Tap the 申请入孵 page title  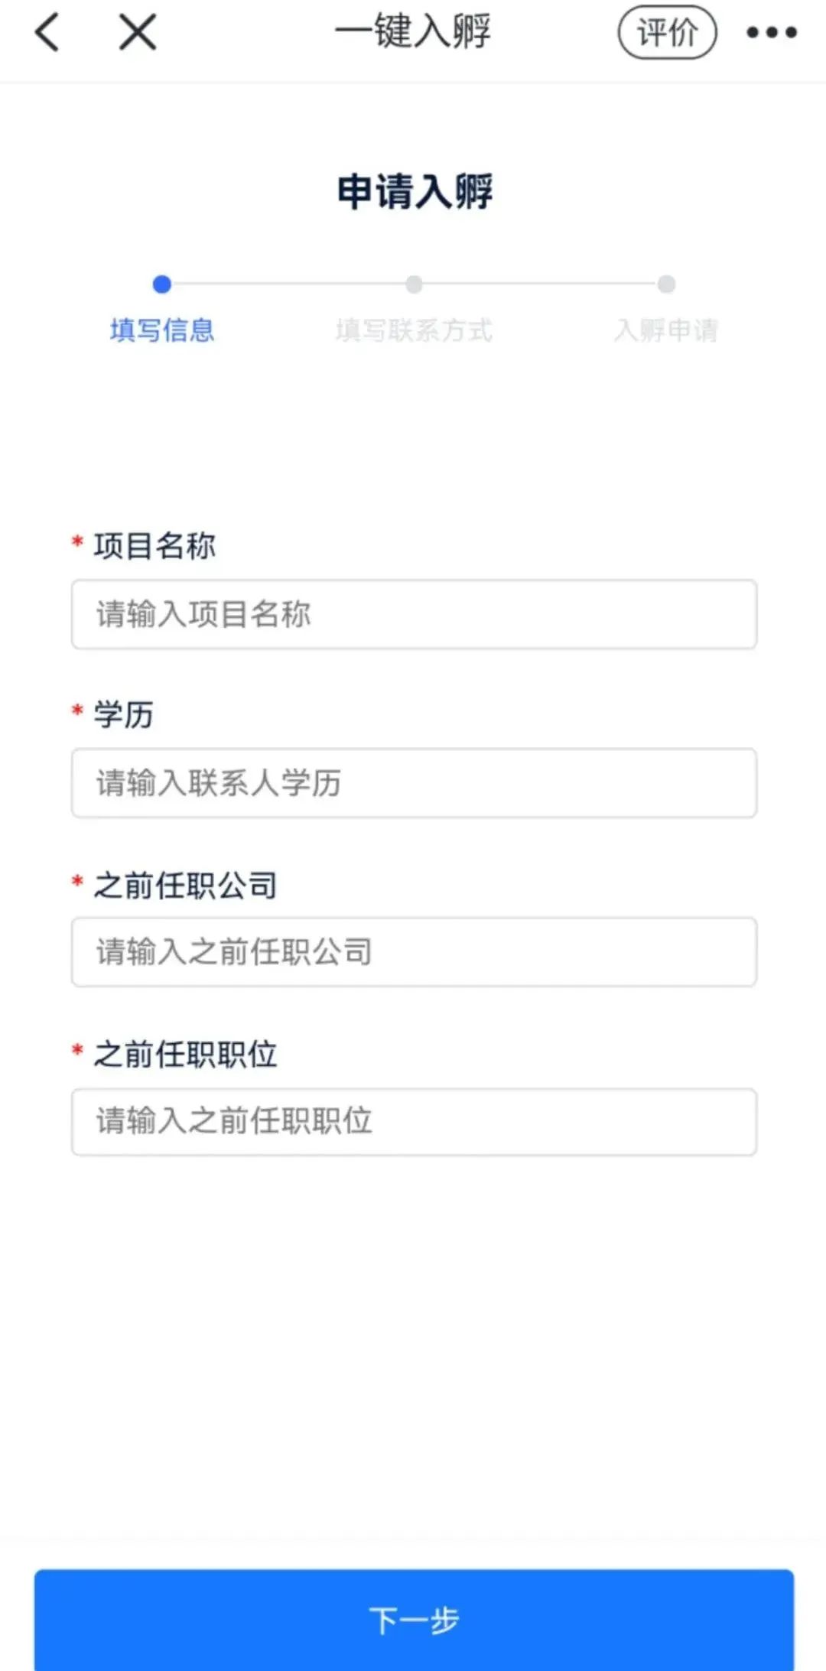413,193
